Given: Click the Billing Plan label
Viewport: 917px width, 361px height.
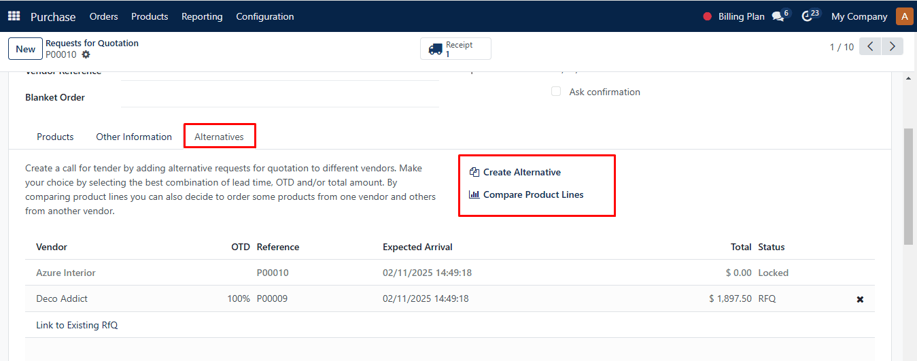Looking at the screenshot, I should pyautogui.click(x=742, y=16).
